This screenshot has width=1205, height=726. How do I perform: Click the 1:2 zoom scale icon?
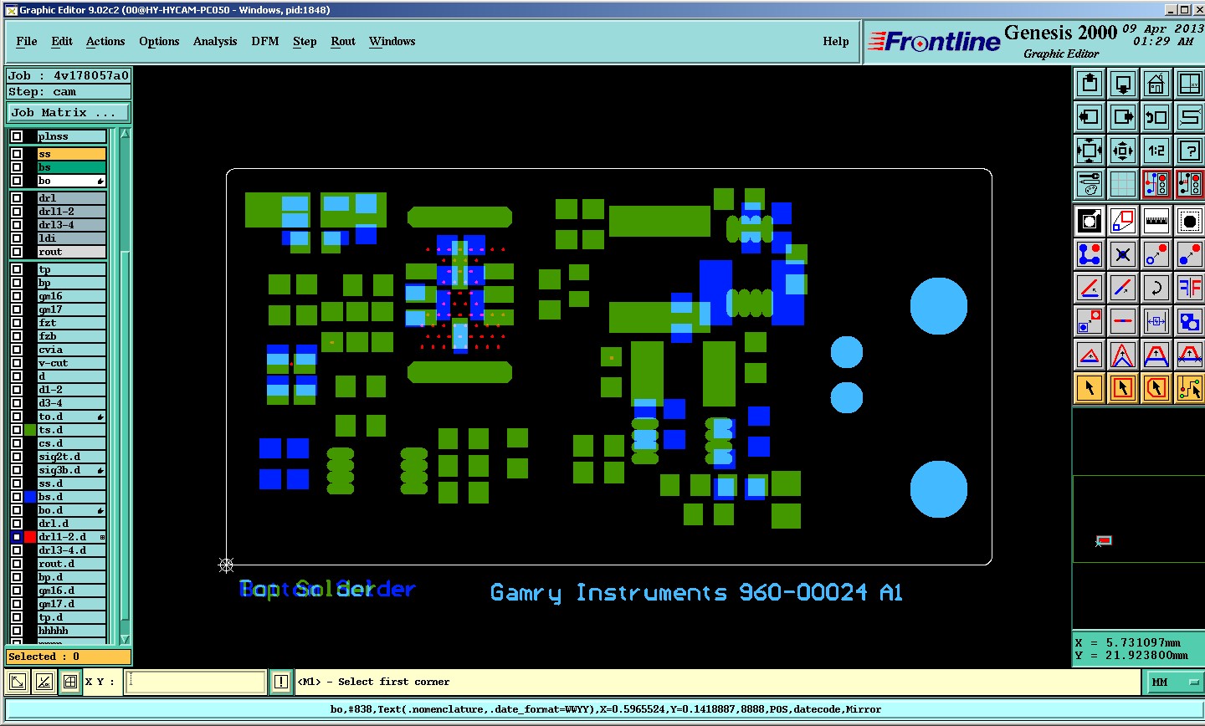1156,151
